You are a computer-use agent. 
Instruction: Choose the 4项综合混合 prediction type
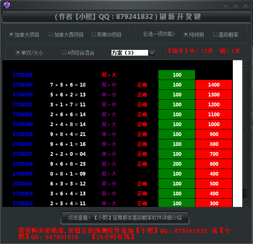[x=64, y=53]
